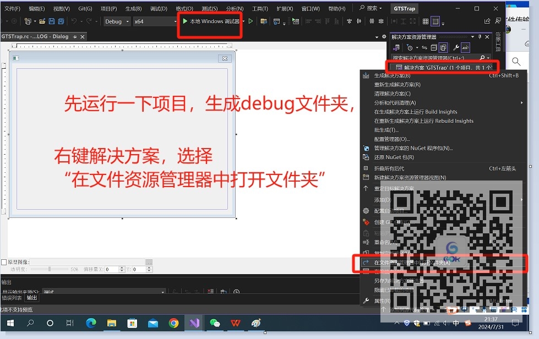Click the Find in Files folder icon
This screenshot has height=339, width=539.
click(x=264, y=21)
